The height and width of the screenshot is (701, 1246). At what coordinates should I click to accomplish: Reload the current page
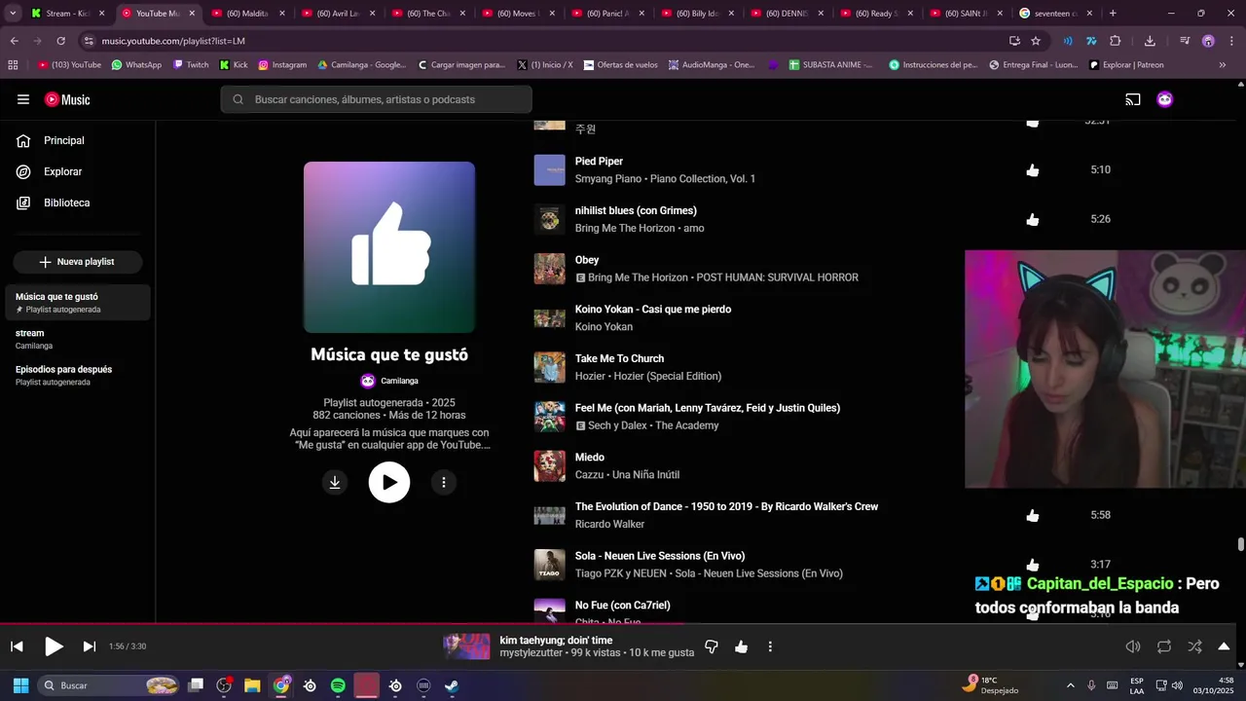[60, 41]
